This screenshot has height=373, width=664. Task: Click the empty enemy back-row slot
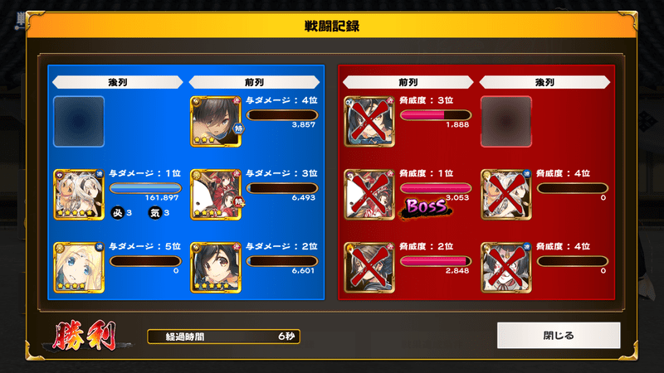coord(506,122)
